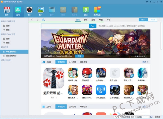Open the 全民奇迹 game icon
The image size is (163, 119).
tap(101, 73)
